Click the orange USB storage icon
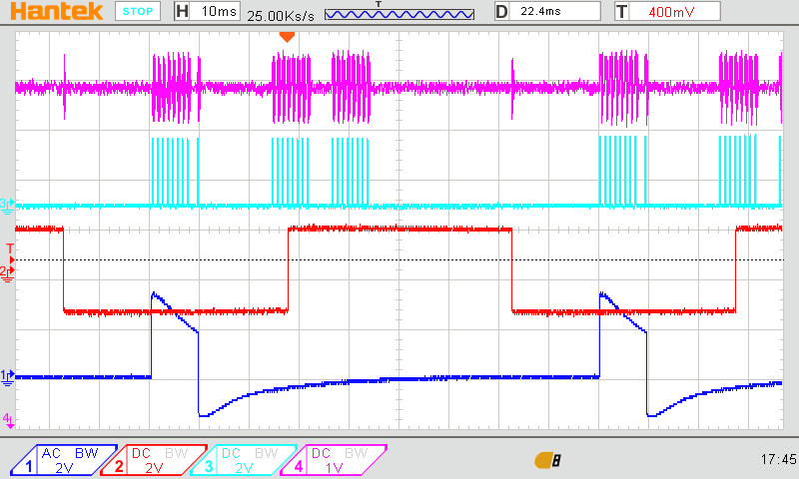 coord(548,461)
